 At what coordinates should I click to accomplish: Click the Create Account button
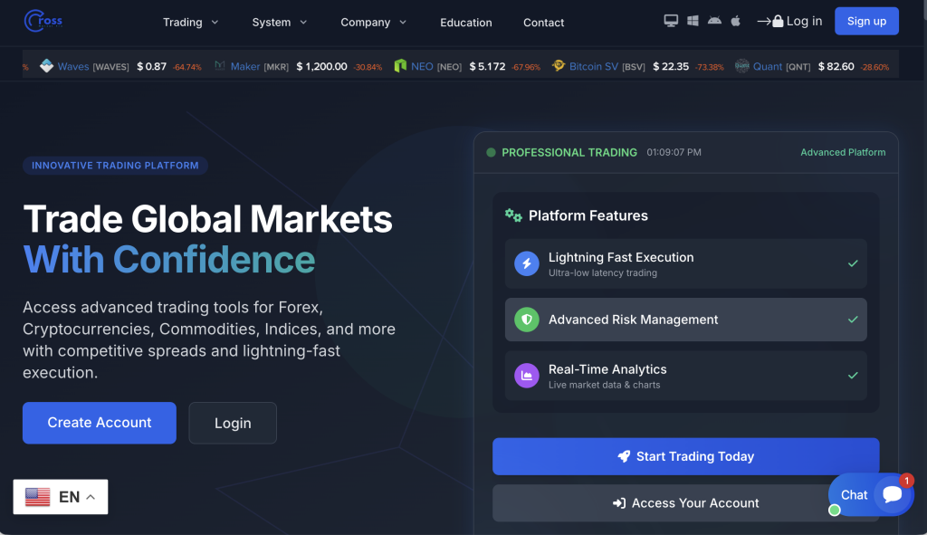[100, 423]
